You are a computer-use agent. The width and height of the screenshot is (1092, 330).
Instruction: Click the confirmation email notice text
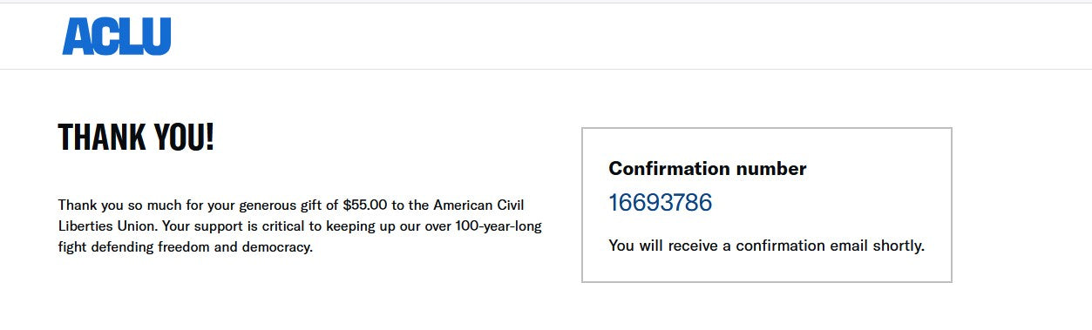tap(766, 246)
